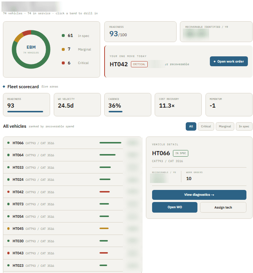Click the CRITICAL badge beside HT042
This screenshot has width=253, height=273.
(x=139, y=64)
